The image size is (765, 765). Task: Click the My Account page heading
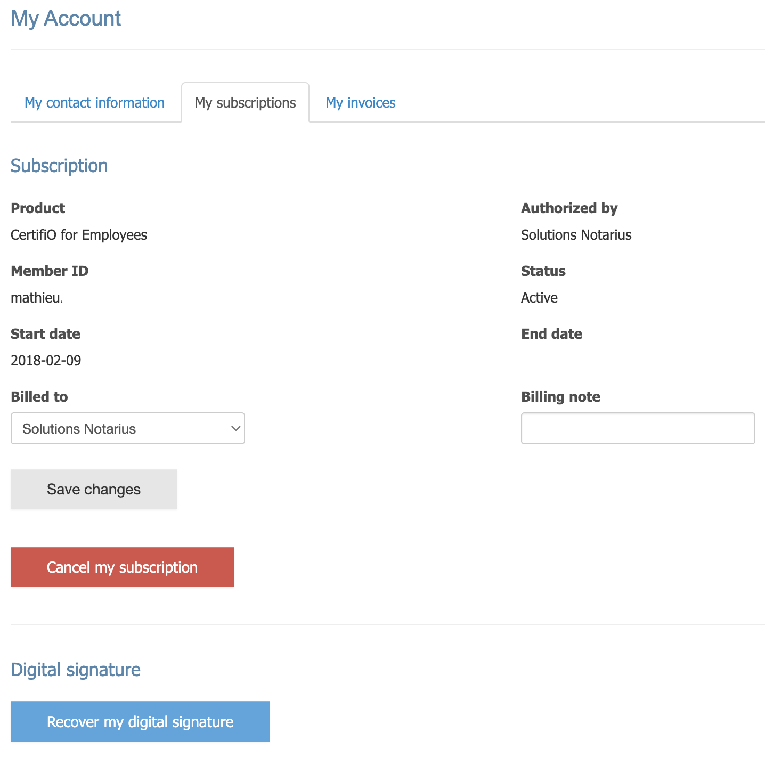click(66, 19)
